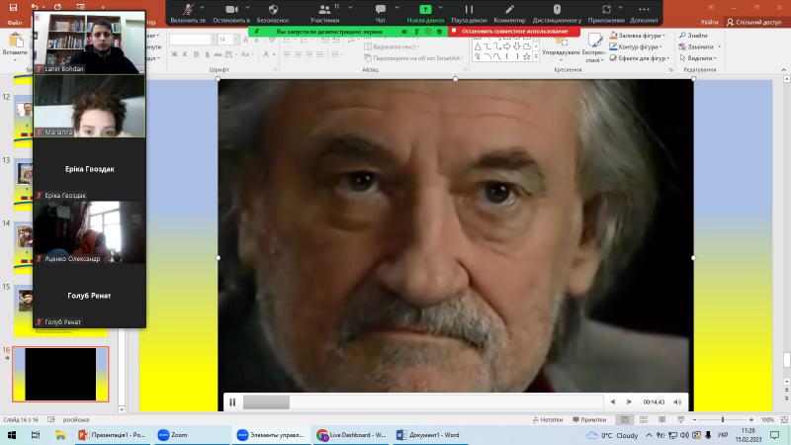Open Zoom Apps button

coord(606,13)
